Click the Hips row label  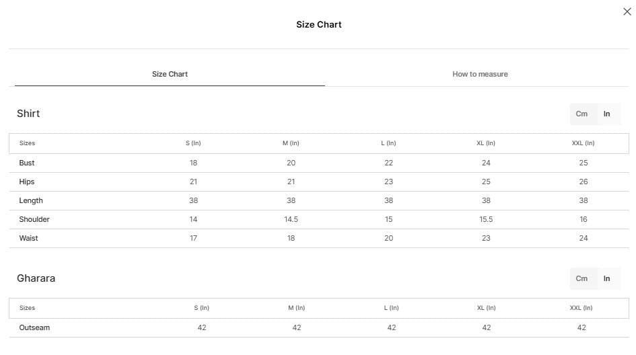pyautogui.click(x=27, y=182)
